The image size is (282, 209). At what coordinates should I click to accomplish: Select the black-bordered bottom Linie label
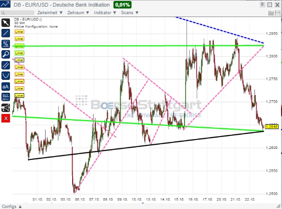[19, 96]
